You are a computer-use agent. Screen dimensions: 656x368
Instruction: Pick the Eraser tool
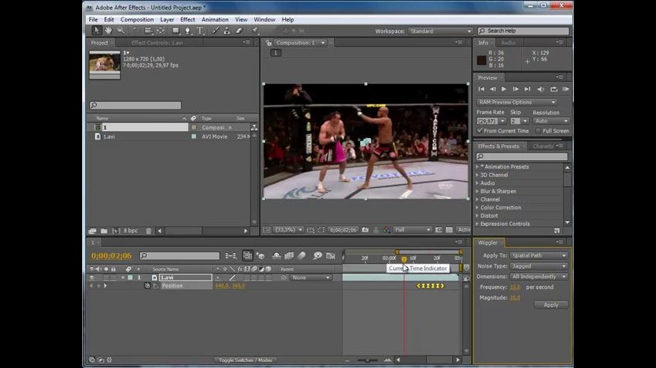239,31
